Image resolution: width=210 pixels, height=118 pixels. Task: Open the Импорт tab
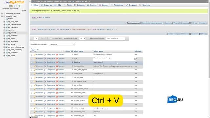(x=104, y=5)
